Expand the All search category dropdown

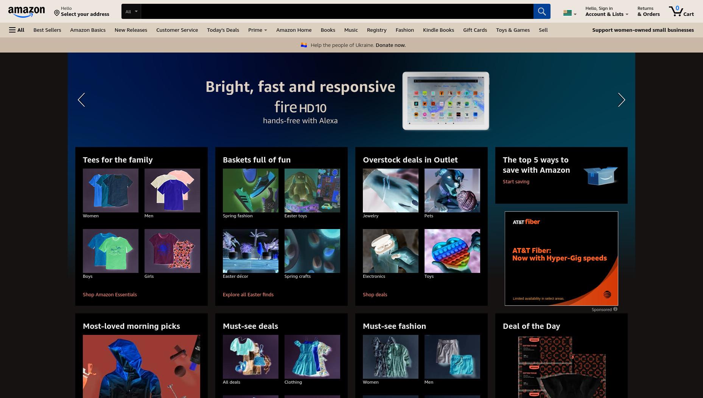point(131,11)
